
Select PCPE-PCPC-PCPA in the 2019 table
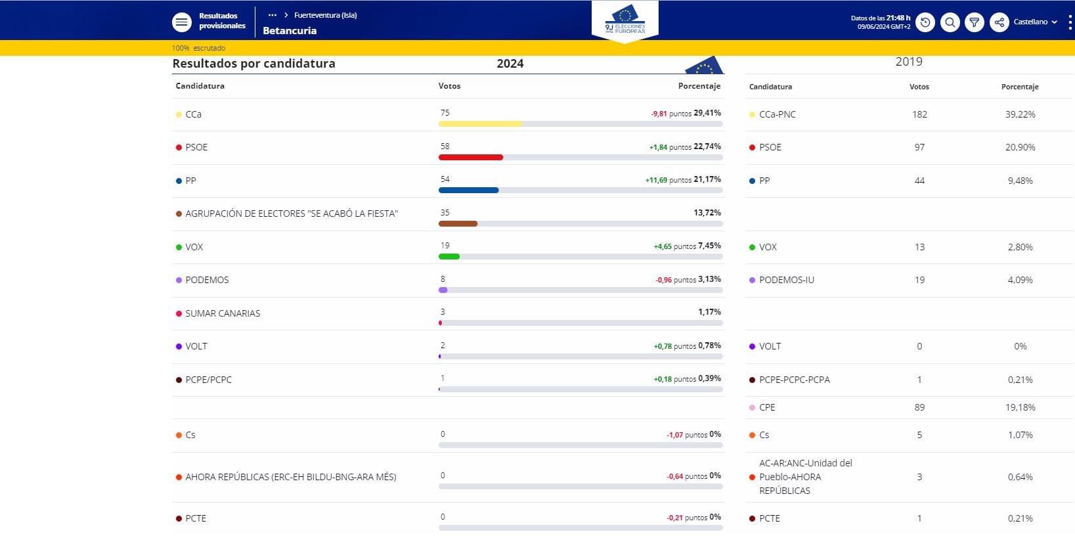pos(795,380)
